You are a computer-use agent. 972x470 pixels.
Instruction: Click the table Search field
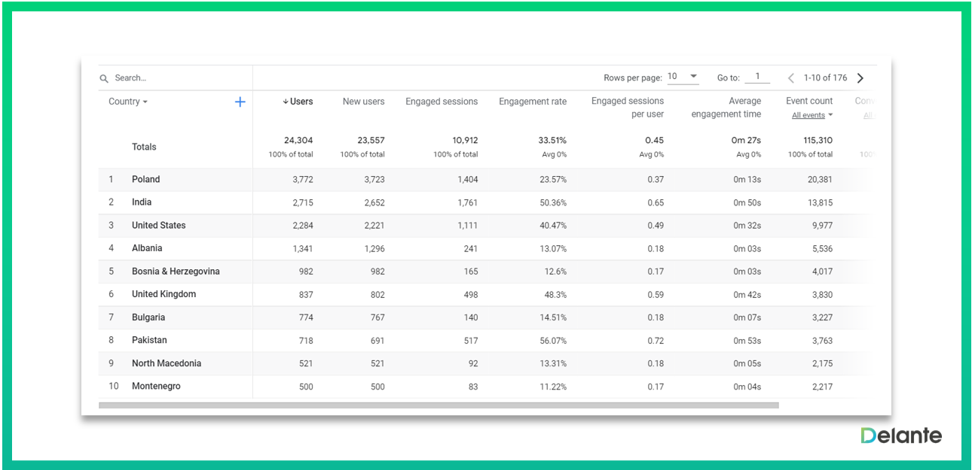tap(177, 78)
